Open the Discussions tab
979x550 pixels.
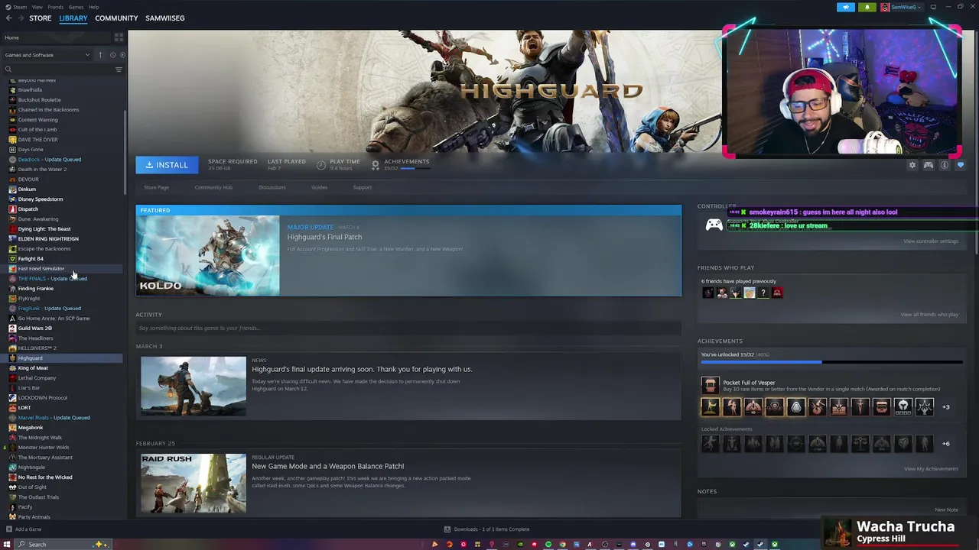click(x=272, y=187)
